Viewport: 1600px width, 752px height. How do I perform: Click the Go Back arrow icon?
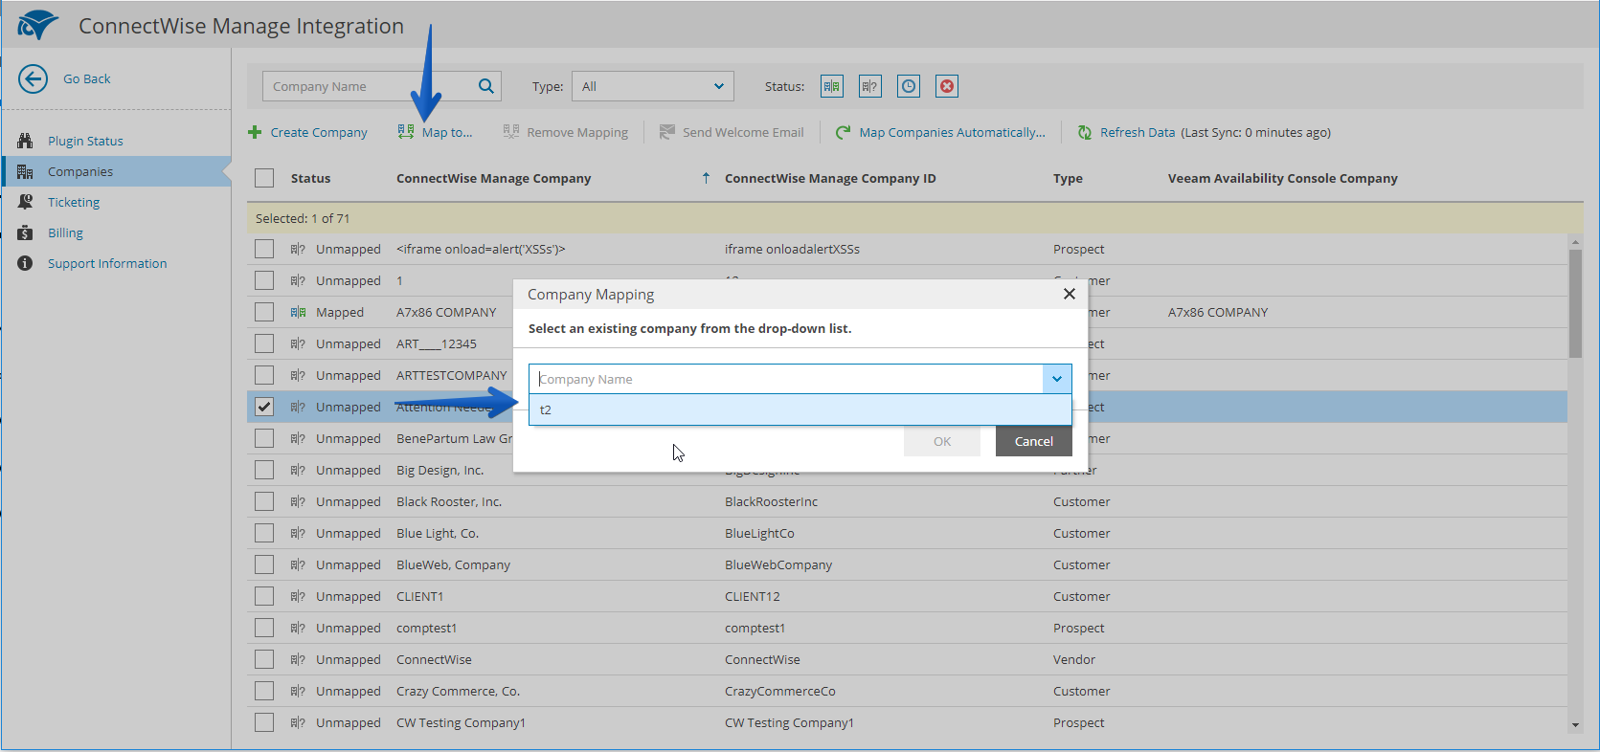click(x=34, y=79)
